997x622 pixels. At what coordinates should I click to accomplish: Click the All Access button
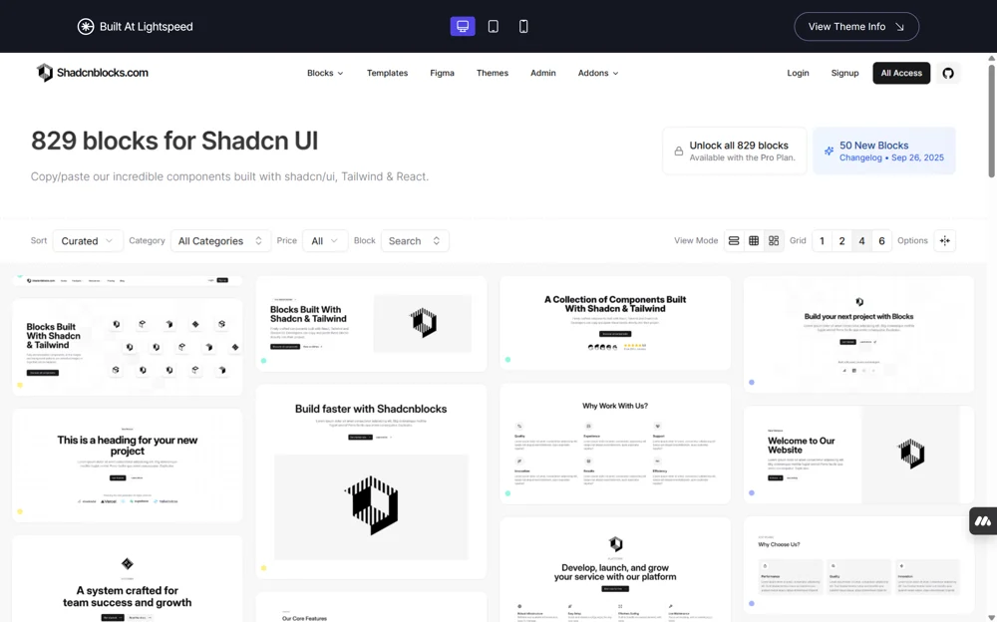(901, 73)
